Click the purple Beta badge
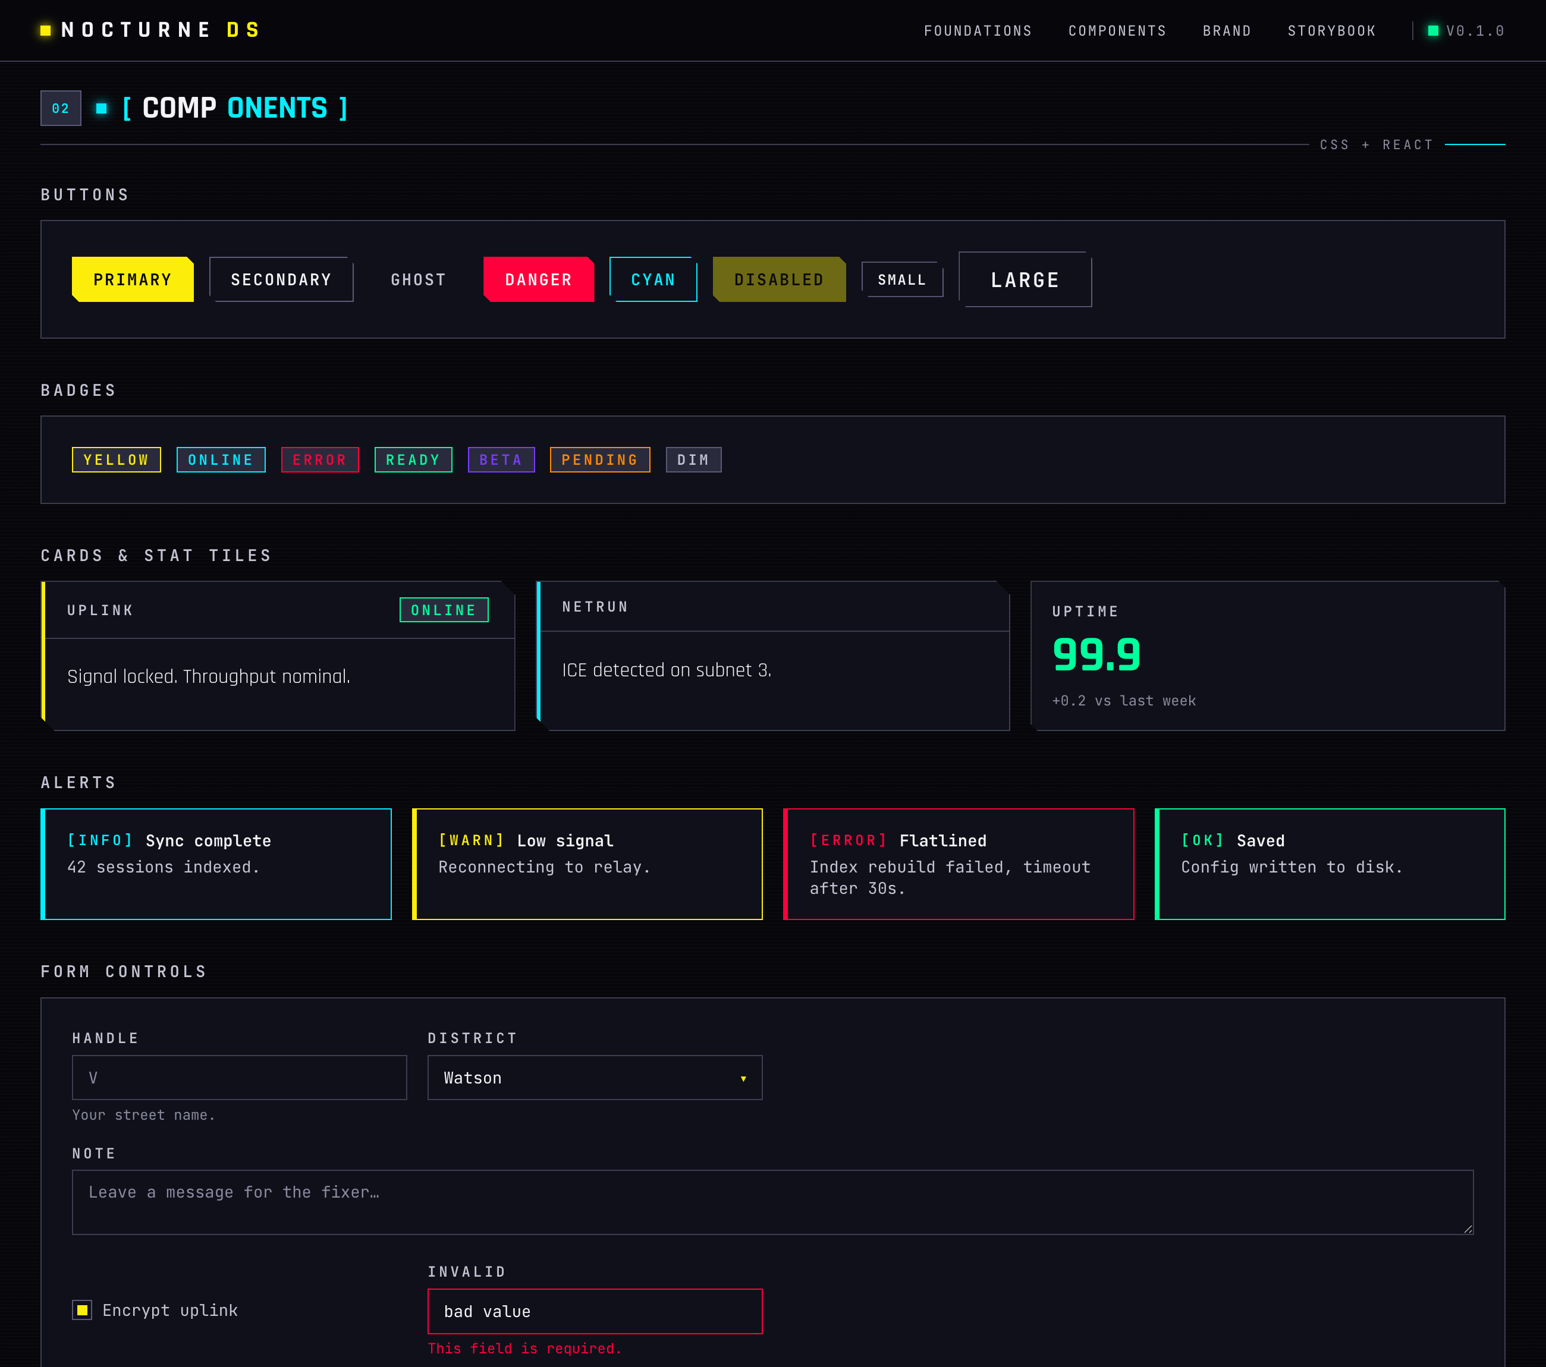This screenshot has width=1546, height=1367. click(x=501, y=459)
